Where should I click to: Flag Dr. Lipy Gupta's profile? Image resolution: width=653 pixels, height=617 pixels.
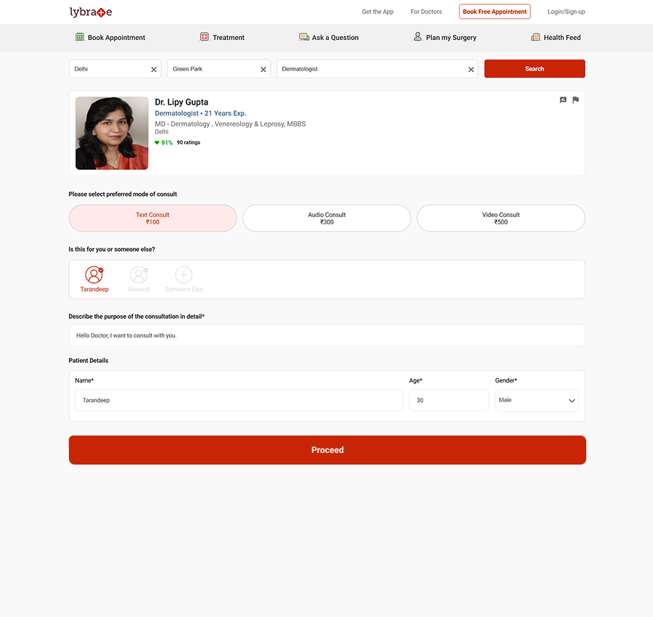[575, 99]
